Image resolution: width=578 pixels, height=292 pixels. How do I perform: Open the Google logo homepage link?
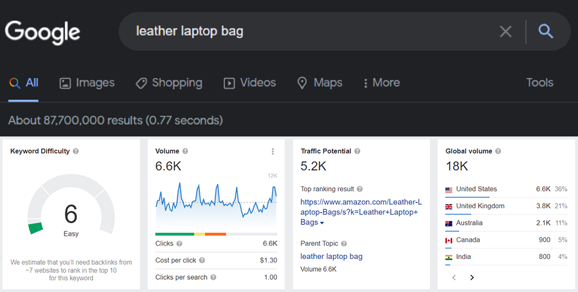[x=42, y=32]
